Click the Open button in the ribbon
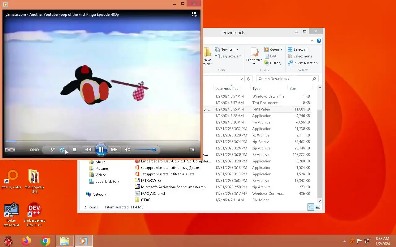 (272, 49)
